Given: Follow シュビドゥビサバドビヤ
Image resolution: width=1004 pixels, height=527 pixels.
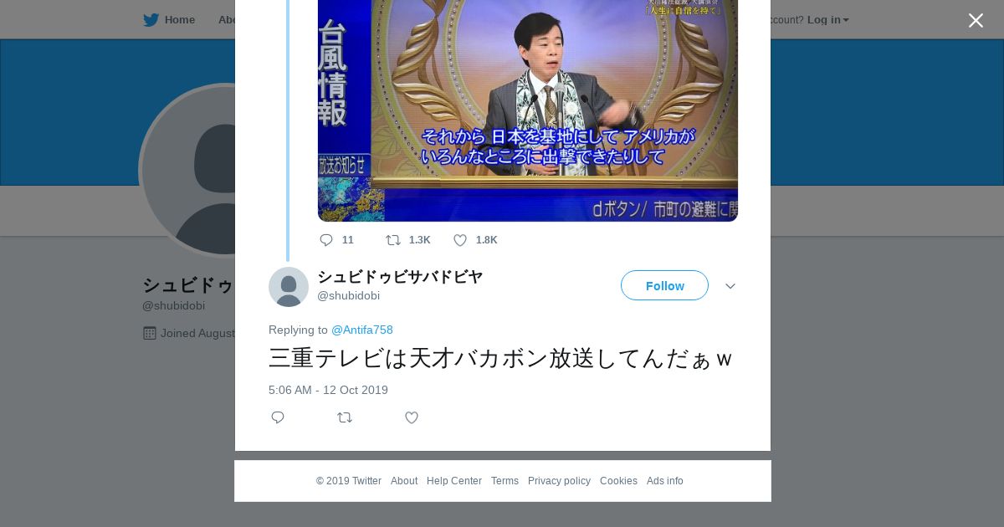Looking at the screenshot, I should click(x=664, y=285).
